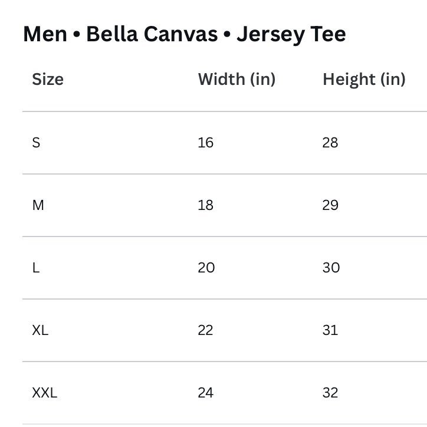The height and width of the screenshot is (427, 427).
Task: Click the Men Bella Canvas Jersey Tee heading
Action: [185, 35]
